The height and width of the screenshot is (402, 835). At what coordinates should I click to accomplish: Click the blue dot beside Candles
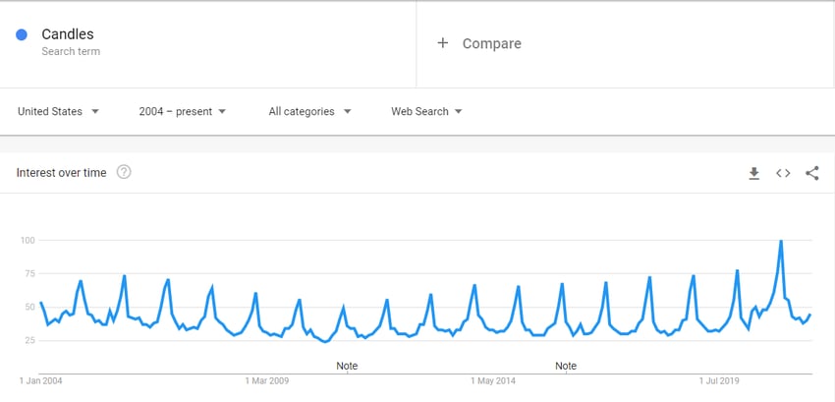[x=22, y=35]
